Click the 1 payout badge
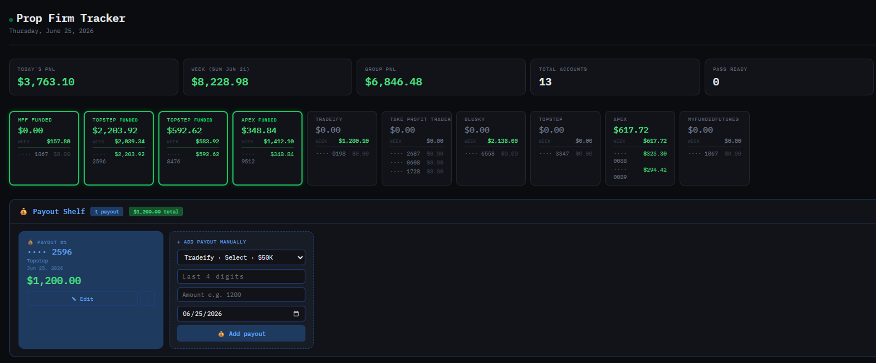876x363 pixels. (107, 211)
